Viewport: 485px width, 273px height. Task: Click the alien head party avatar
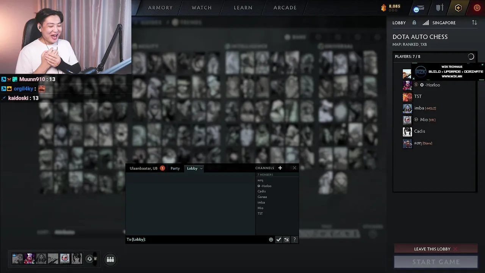(65, 259)
